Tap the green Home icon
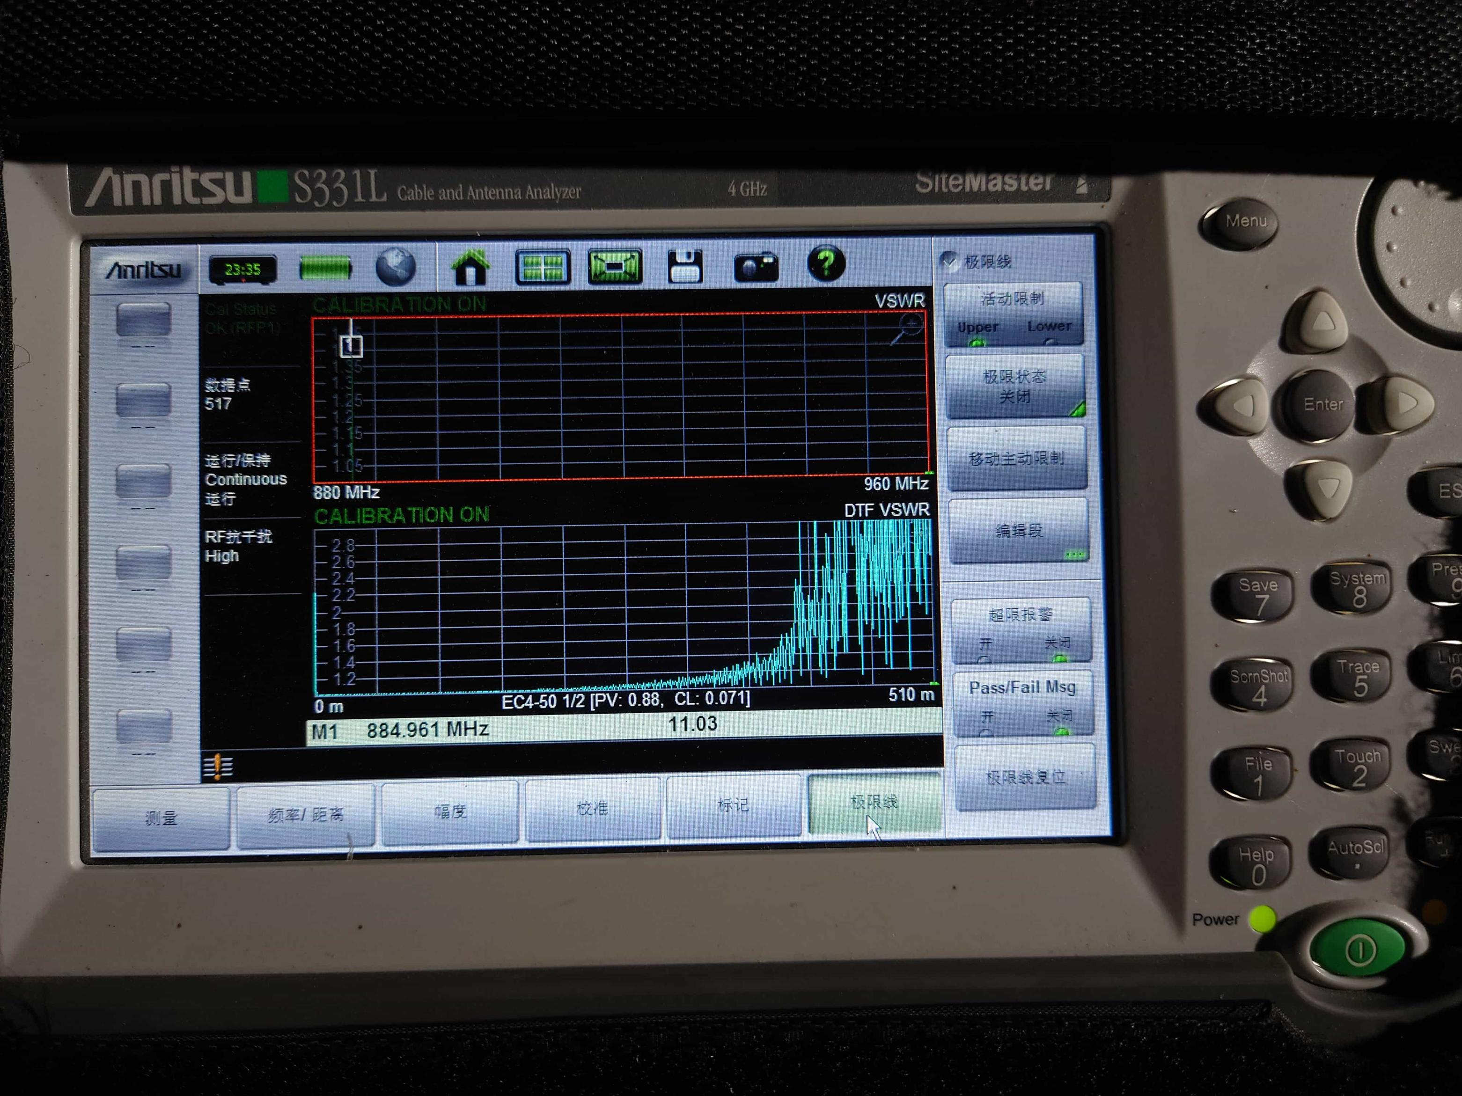Screen dimensions: 1462x1096 coord(470,267)
